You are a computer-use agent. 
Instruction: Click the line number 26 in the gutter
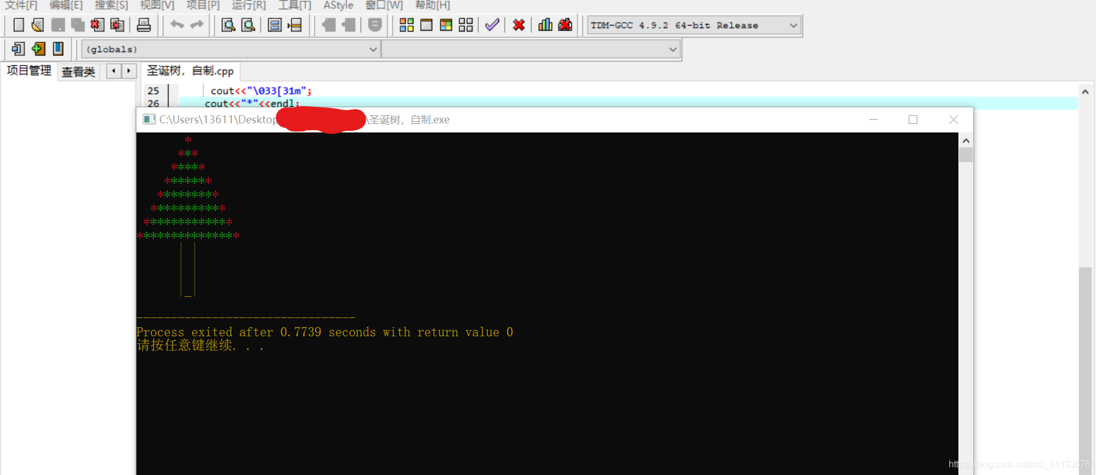point(153,103)
